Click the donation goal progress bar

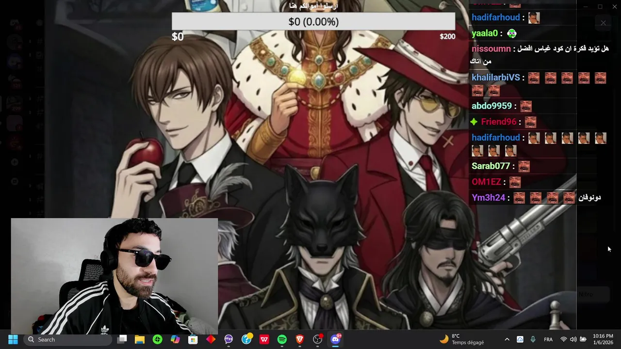coord(313,21)
